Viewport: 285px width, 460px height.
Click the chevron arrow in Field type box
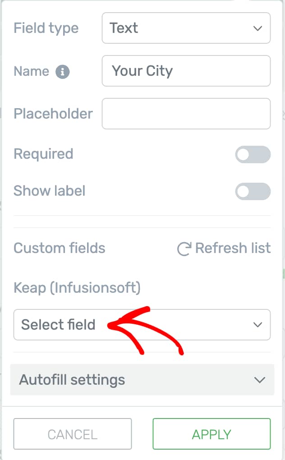click(x=257, y=28)
